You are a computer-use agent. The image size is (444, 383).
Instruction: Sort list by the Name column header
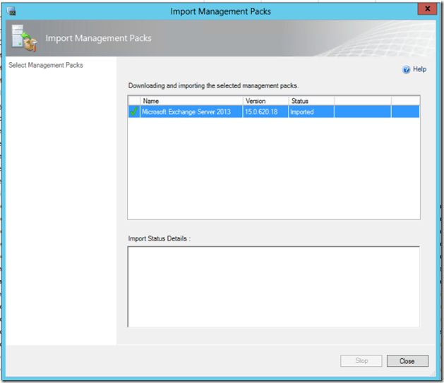click(x=191, y=101)
